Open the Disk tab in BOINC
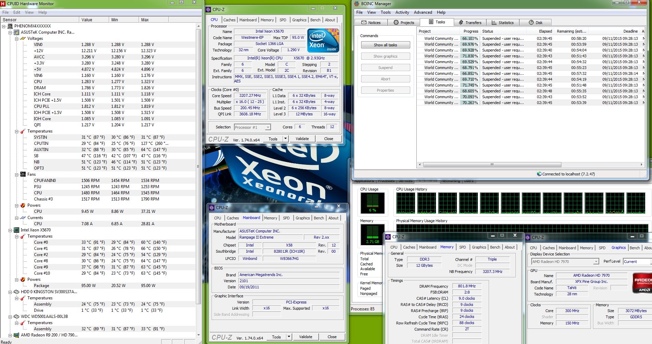 click(535, 22)
